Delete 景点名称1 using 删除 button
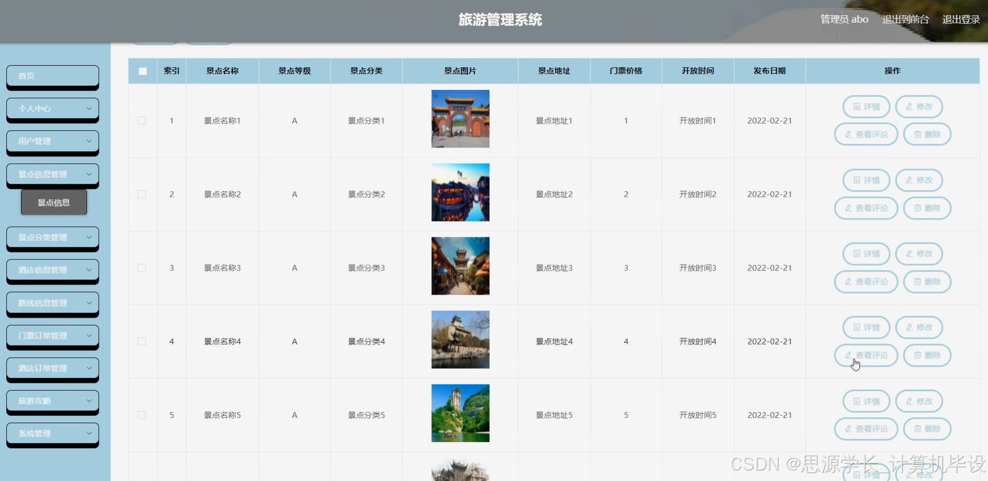The image size is (988, 481). (x=926, y=134)
